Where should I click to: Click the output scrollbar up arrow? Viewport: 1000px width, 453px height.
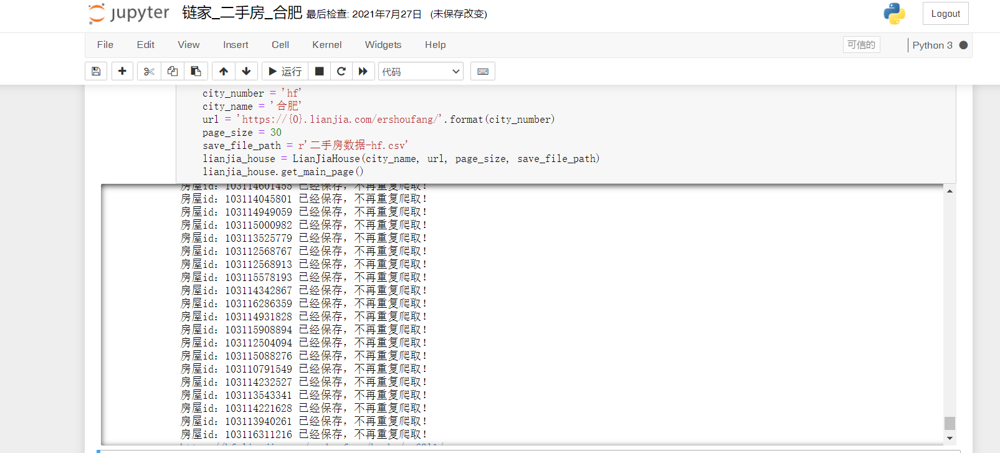click(950, 191)
